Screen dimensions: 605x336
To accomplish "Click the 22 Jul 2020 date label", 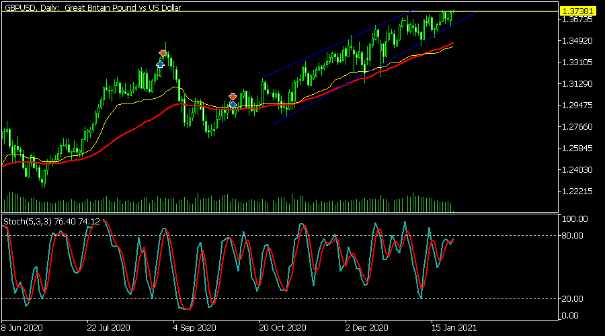I will click(x=109, y=328).
